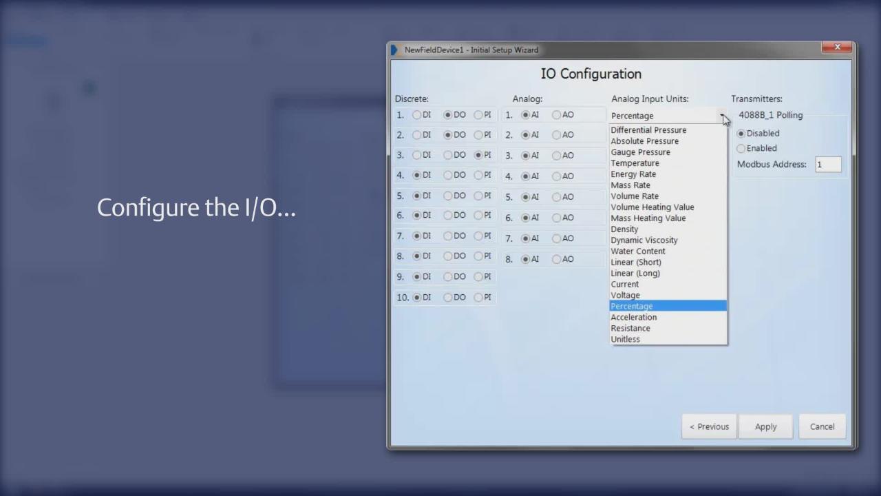881x496 pixels.
Task: Click the Modbus Address input field
Action: point(828,165)
